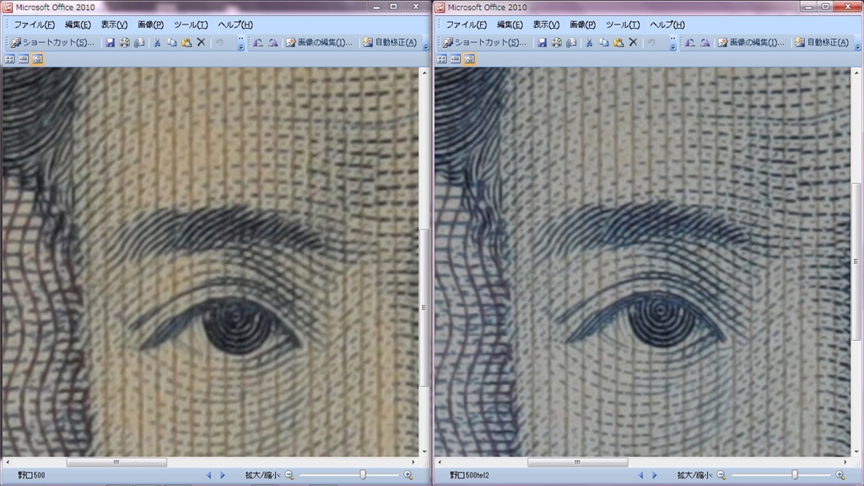Click mail send icon in right window

pos(571,42)
